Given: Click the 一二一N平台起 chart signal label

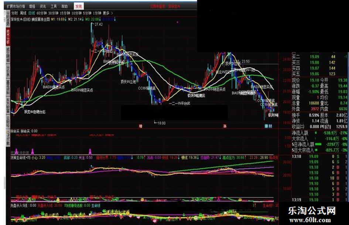Looking at the screenshot, I should (179, 103).
